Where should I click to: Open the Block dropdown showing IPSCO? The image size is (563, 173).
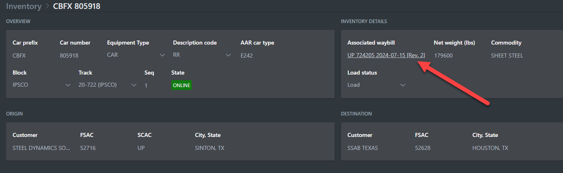coord(42,85)
